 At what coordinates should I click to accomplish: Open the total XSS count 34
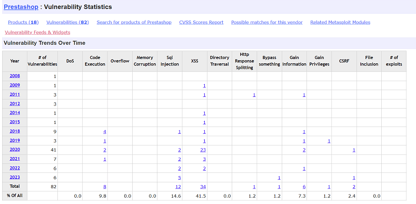[x=203, y=187]
